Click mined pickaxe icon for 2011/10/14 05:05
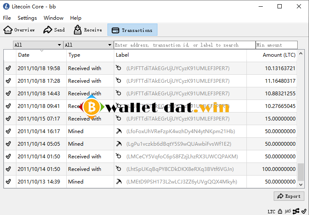The width and height of the screenshot is (309, 215). click(119, 144)
